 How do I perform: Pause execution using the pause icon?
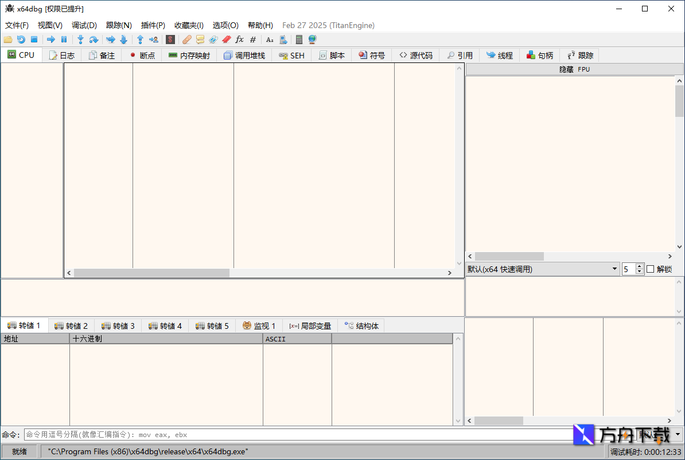[x=63, y=40]
